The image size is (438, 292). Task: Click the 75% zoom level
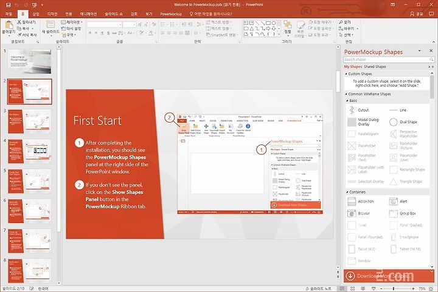422,288
